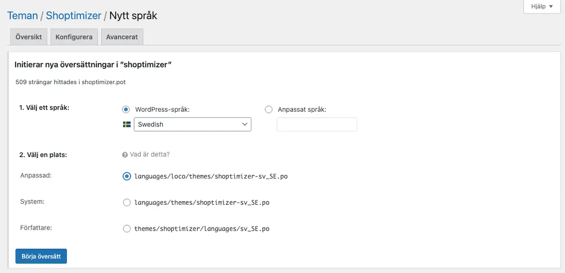Keep the Anpassad location selected

(x=126, y=176)
